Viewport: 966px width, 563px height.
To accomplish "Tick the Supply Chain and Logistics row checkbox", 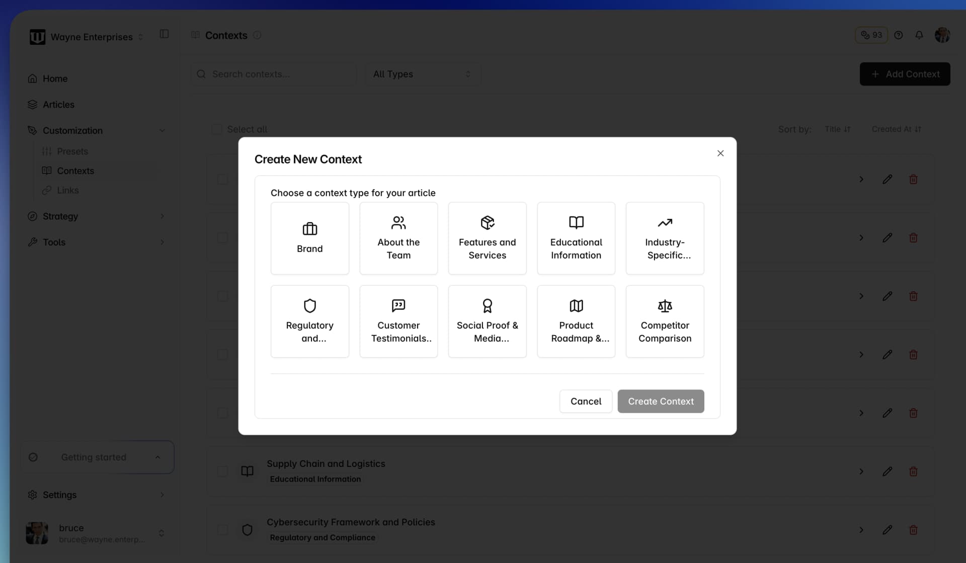I will (223, 471).
